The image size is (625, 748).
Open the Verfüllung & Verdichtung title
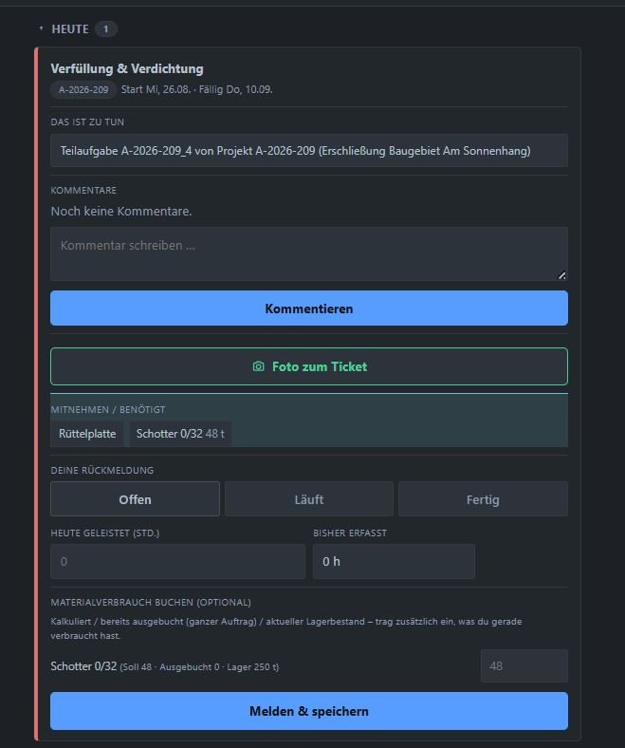[x=127, y=68]
